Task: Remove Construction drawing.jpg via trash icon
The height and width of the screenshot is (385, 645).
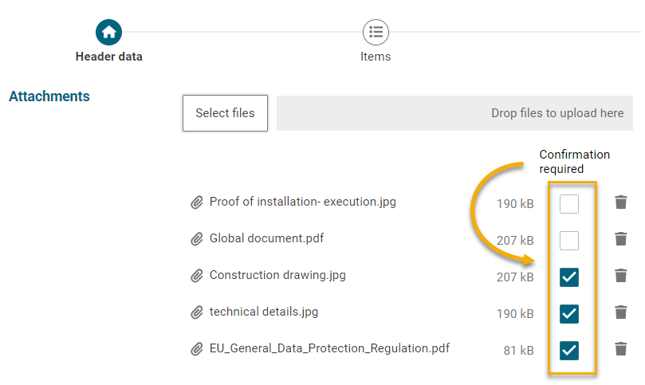Action: click(x=621, y=276)
